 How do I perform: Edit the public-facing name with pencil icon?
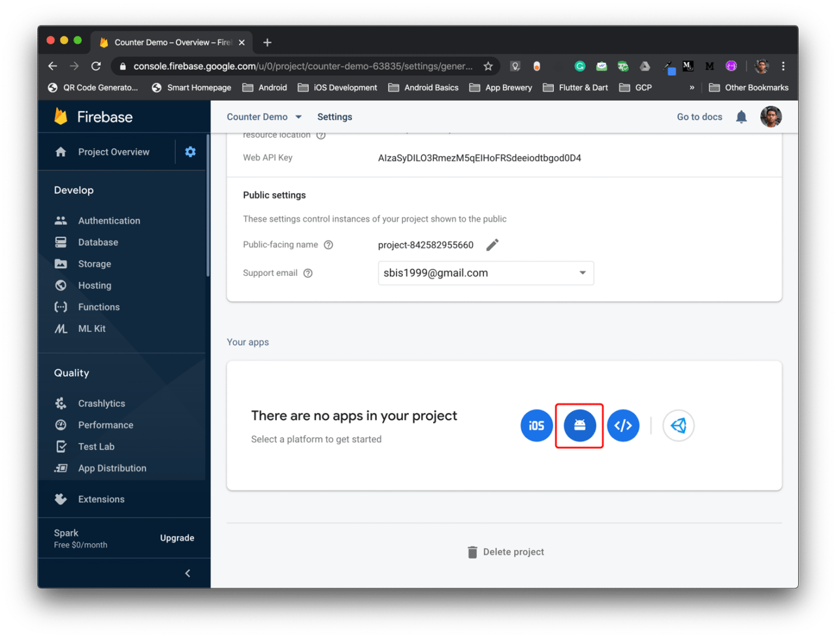(492, 245)
